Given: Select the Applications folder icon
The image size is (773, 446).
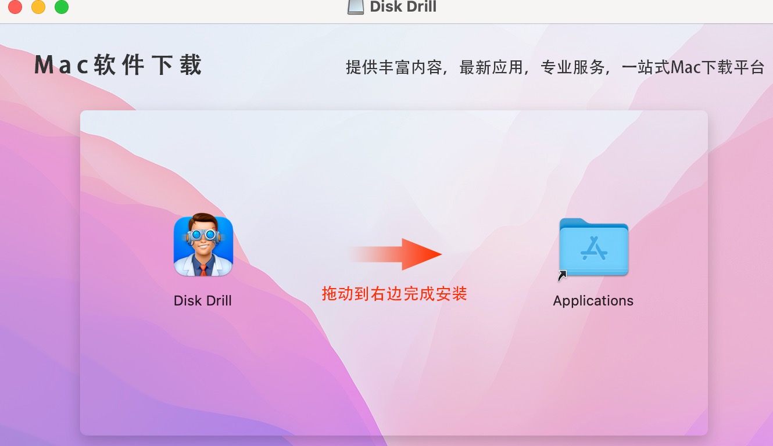Looking at the screenshot, I should point(593,247).
